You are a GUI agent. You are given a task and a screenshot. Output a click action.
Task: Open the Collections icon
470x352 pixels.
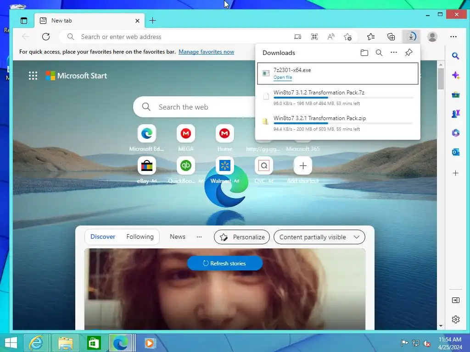click(391, 37)
